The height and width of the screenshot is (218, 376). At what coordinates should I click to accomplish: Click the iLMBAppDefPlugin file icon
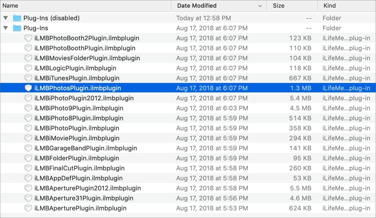29,178
